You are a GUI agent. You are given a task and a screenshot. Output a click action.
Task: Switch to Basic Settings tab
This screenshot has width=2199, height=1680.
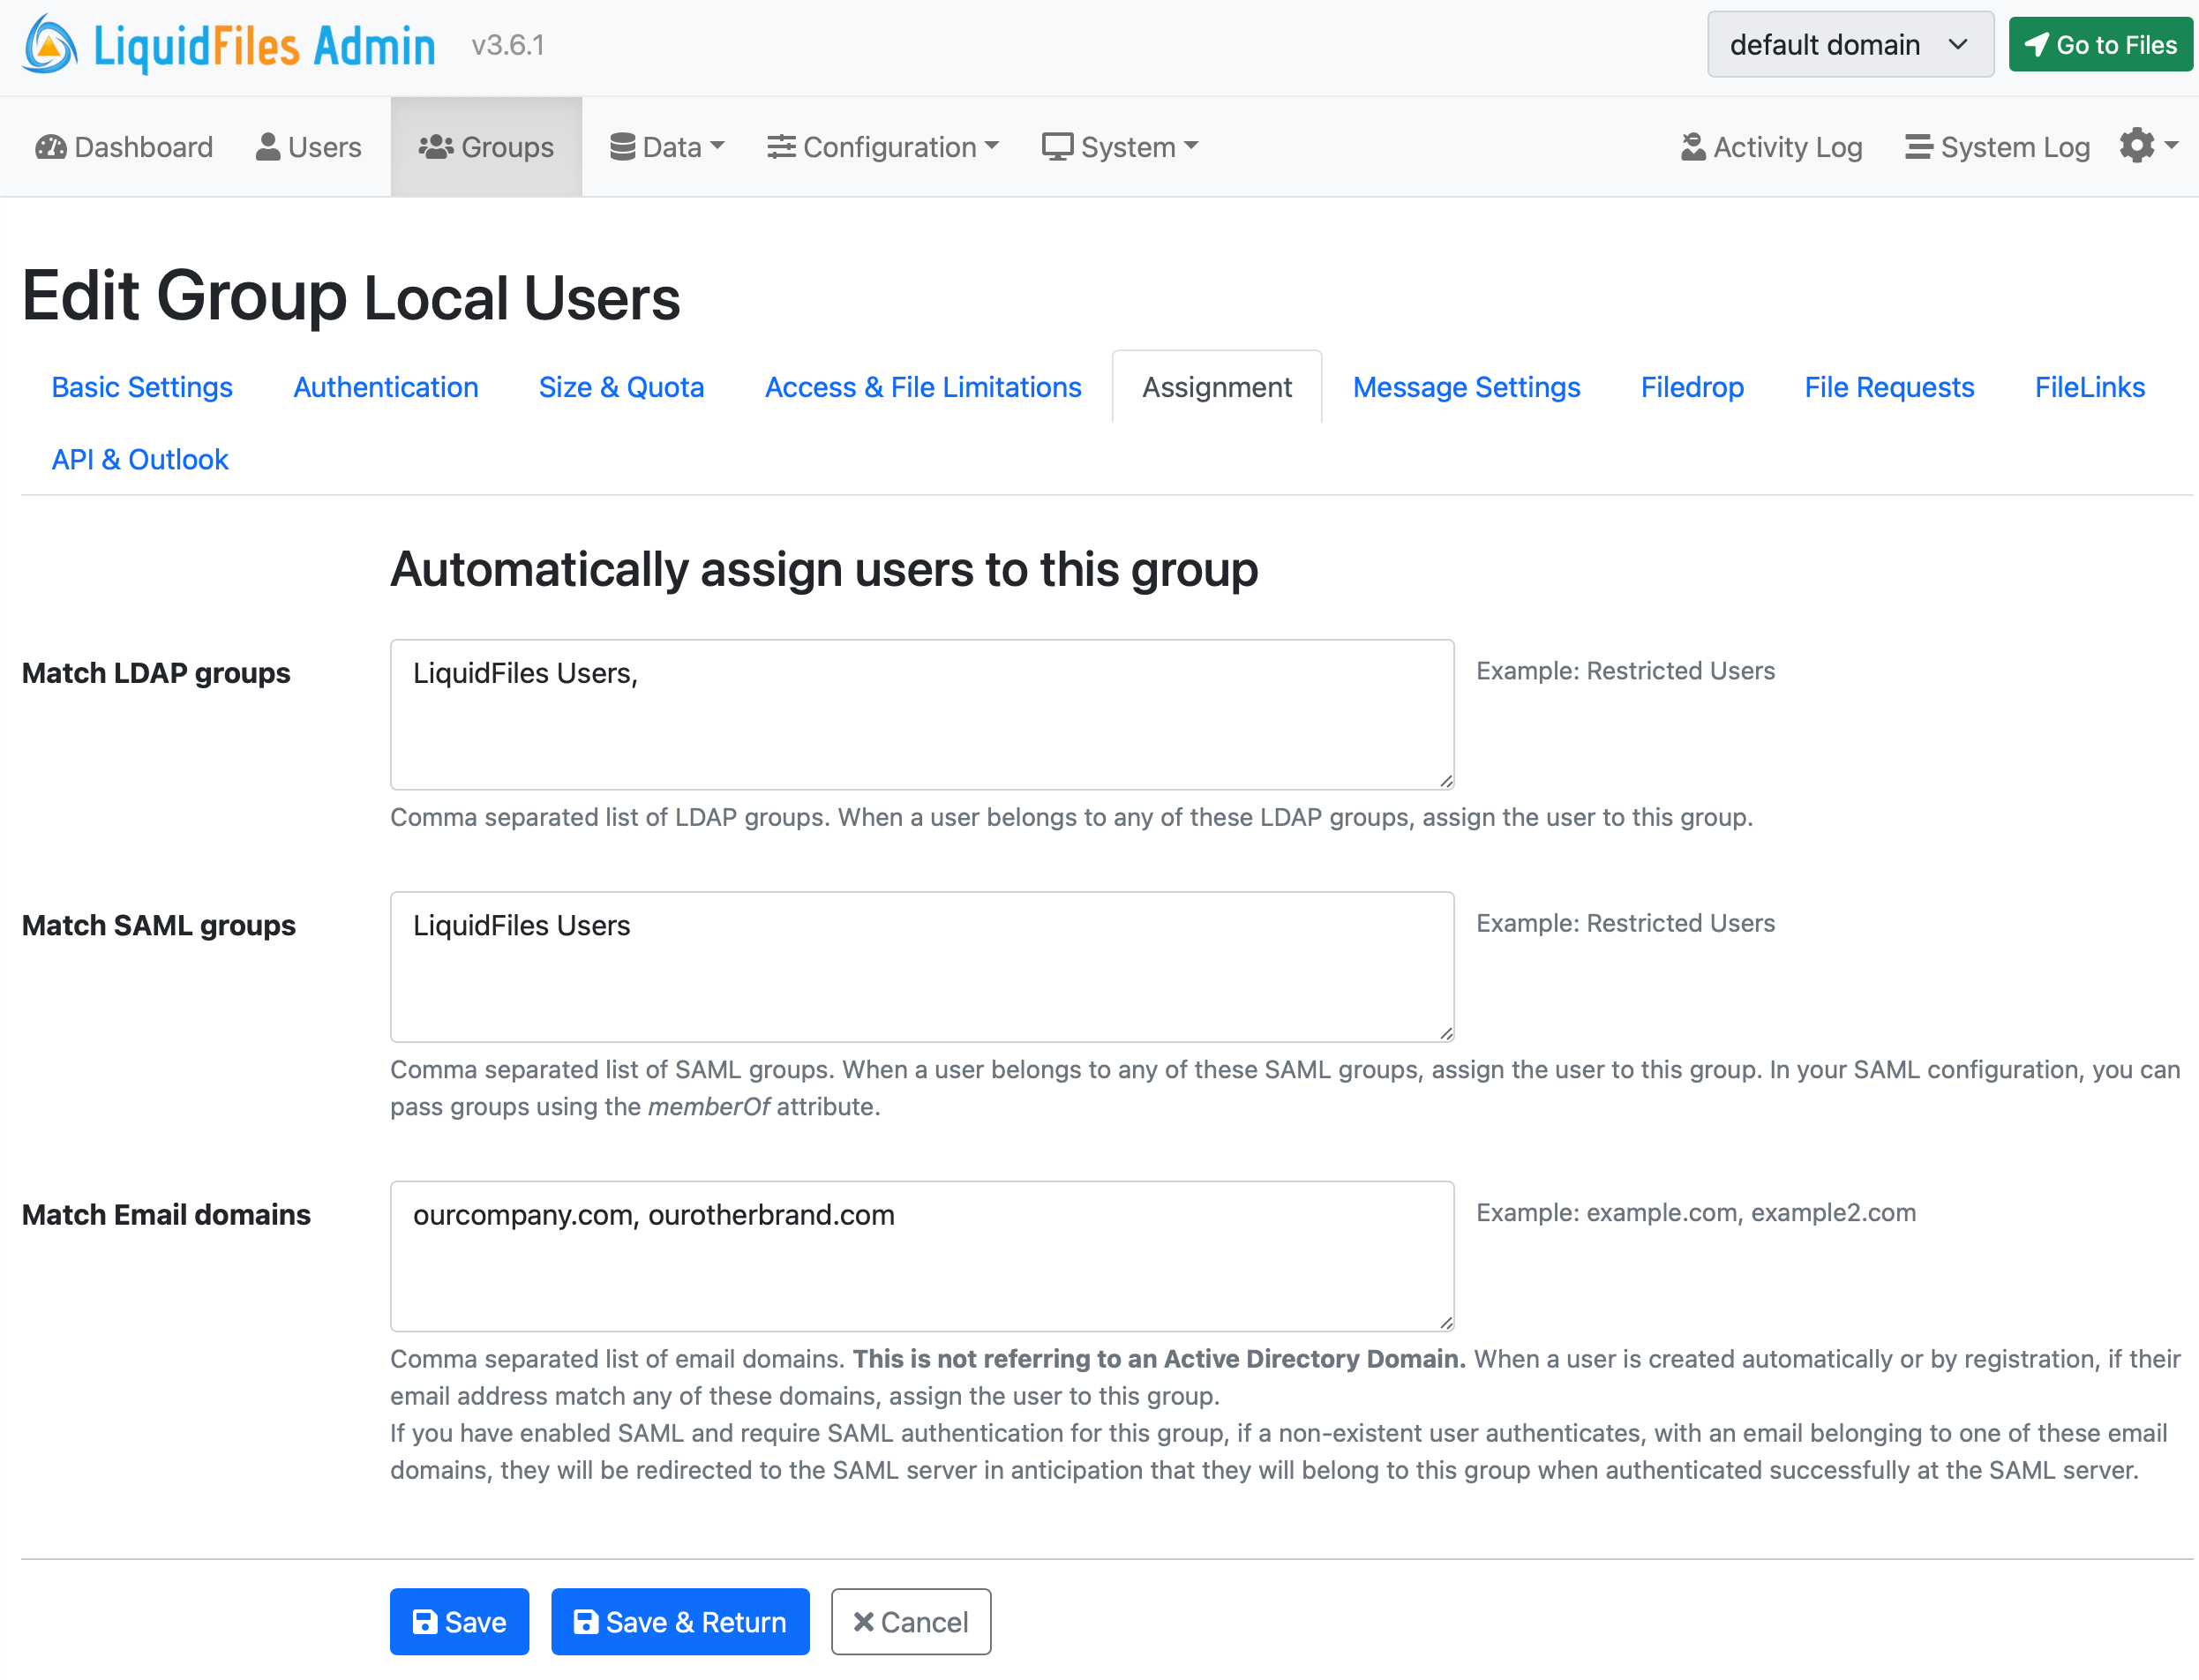point(142,387)
